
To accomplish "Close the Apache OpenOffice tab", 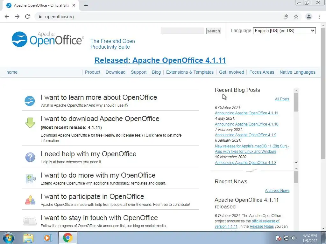I will [74, 5].
